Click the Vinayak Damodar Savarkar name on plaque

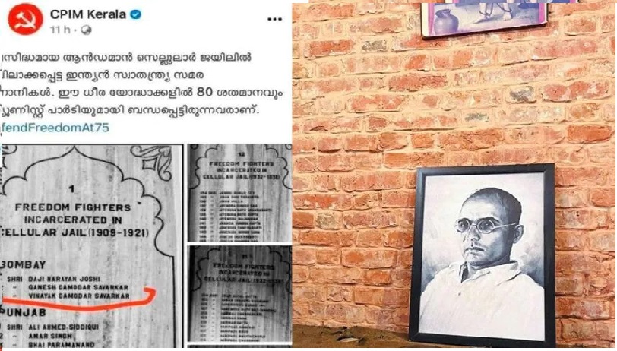tap(79, 296)
